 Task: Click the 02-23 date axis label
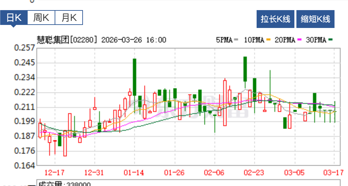point(254,173)
